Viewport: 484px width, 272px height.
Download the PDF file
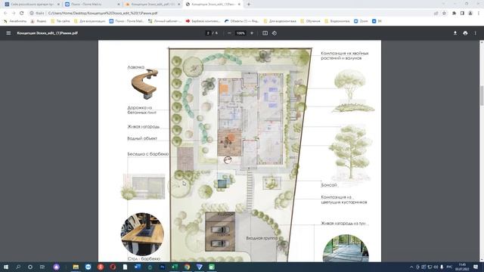pyautogui.click(x=455, y=33)
